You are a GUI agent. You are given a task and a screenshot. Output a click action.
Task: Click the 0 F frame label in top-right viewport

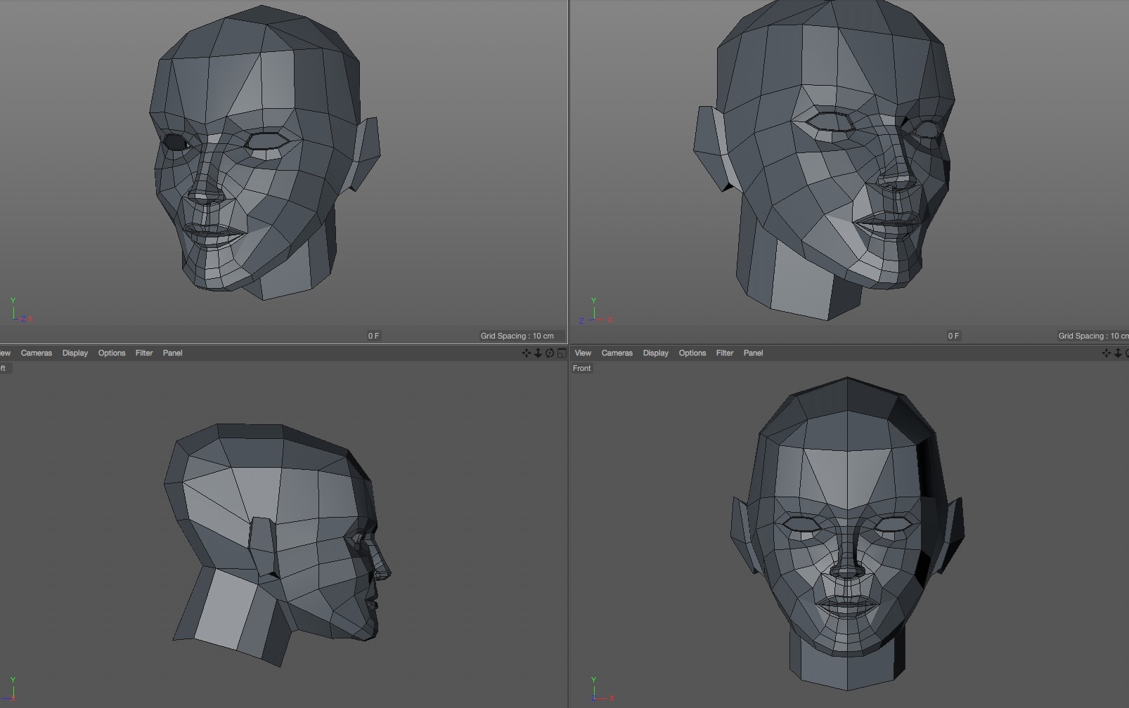953,336
